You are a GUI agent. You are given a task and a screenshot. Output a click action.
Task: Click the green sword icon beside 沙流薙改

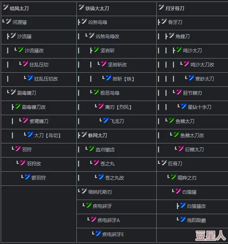(x=21, y=50)
